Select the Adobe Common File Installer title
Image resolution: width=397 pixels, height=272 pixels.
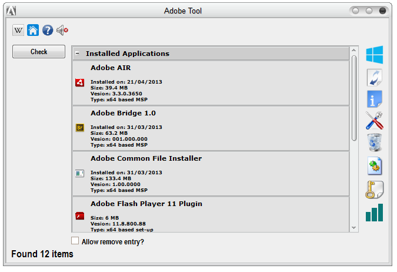coord(146,158)
